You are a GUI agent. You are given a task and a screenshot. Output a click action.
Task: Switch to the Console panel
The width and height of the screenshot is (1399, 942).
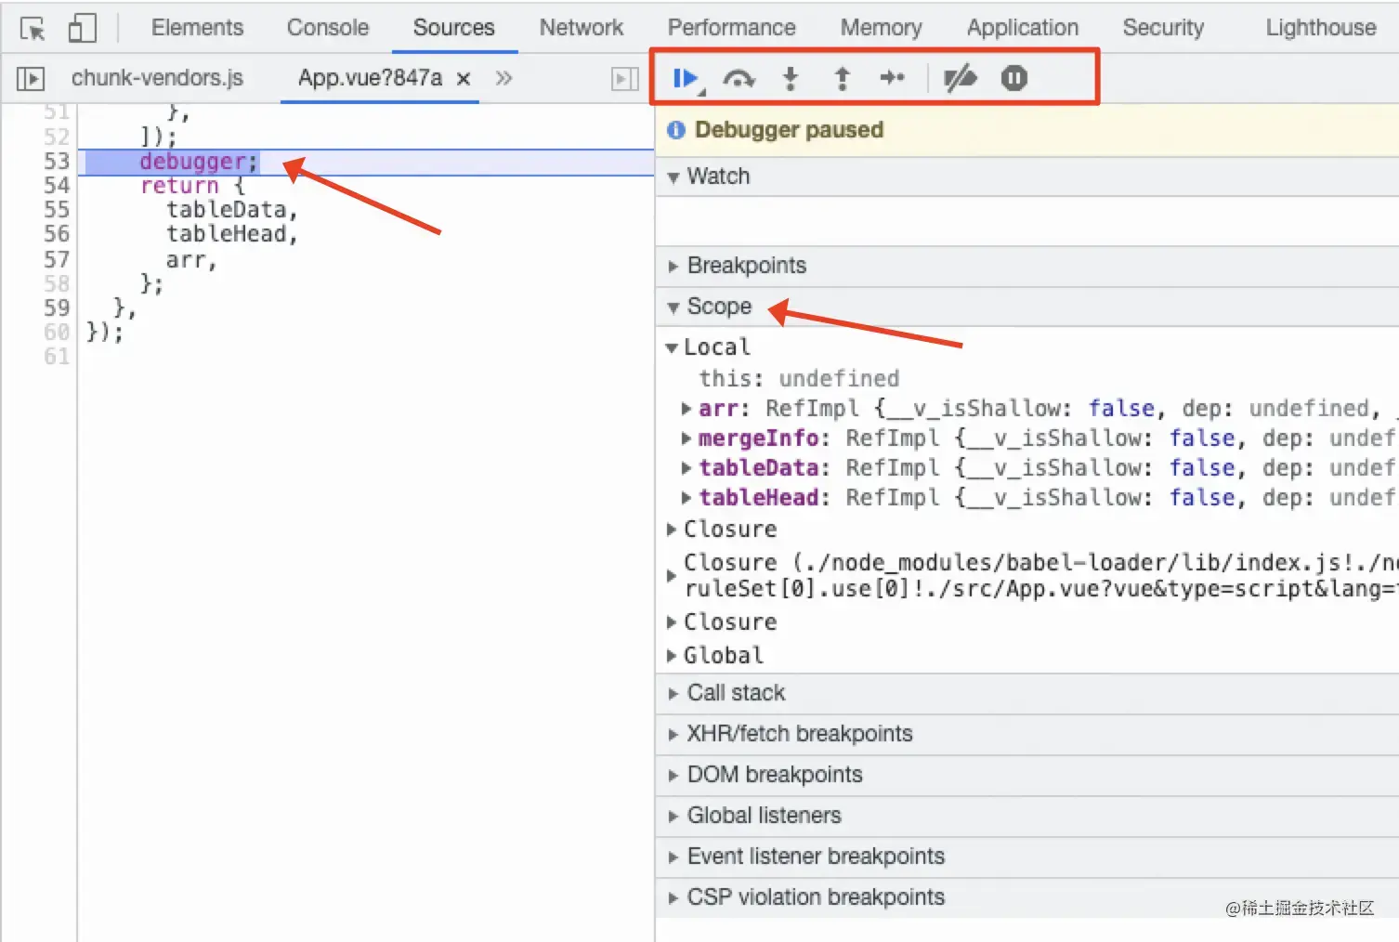click(327, 27)
